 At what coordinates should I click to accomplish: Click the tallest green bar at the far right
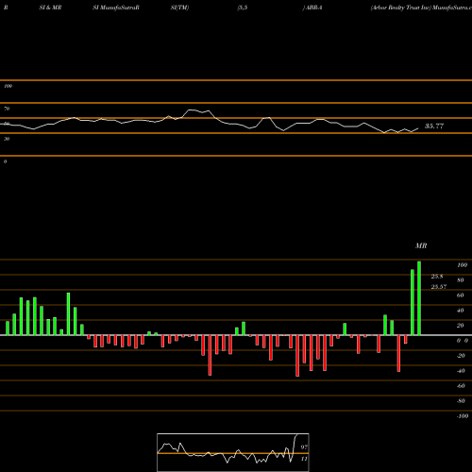click(419, 298)
